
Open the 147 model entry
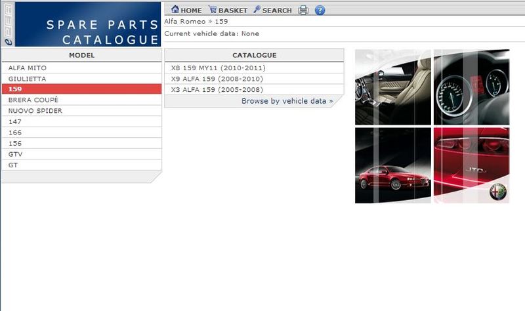click(x=15, y=122)
